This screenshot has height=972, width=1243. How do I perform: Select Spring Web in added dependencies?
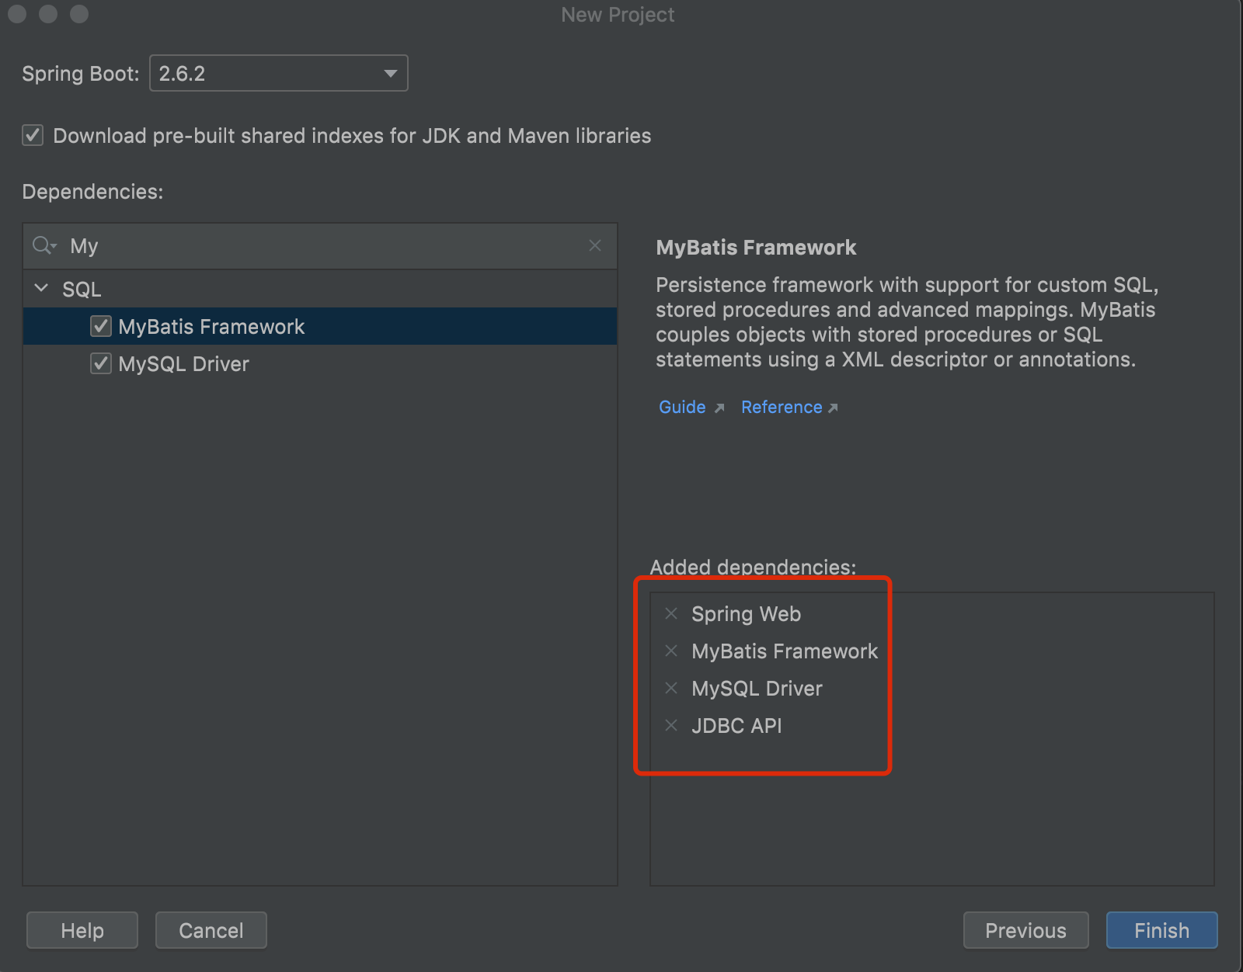(x=746, y=613)
